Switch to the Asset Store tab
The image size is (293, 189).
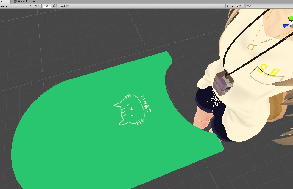click(26, 1)
